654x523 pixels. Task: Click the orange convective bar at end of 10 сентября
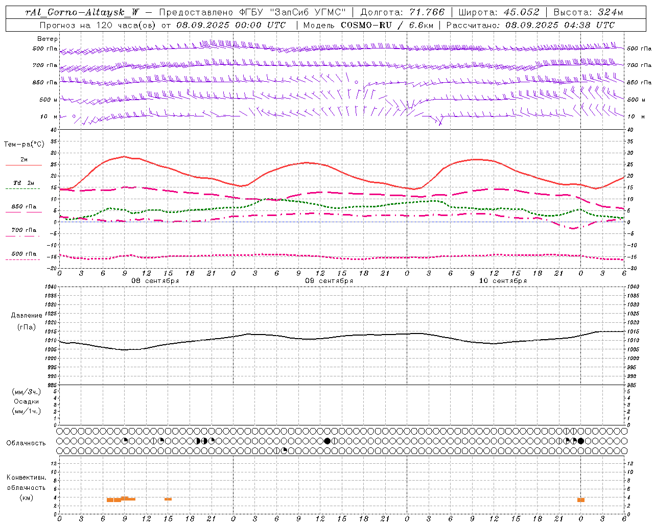pos(581,500)
